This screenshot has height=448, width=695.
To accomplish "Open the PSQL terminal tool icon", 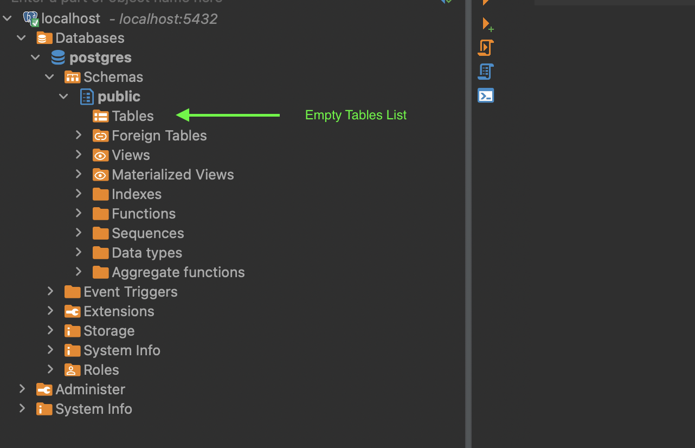I will 486,95.
